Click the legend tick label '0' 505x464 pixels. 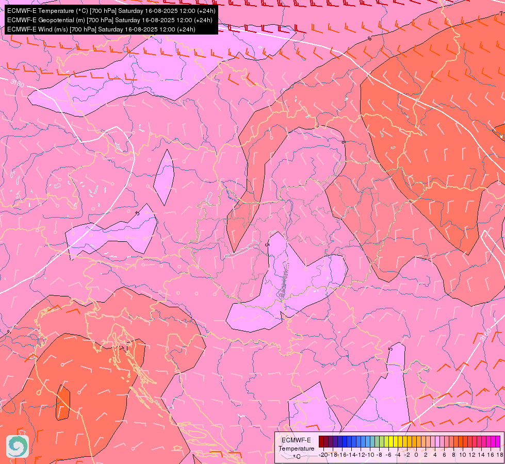coord(416,455)
